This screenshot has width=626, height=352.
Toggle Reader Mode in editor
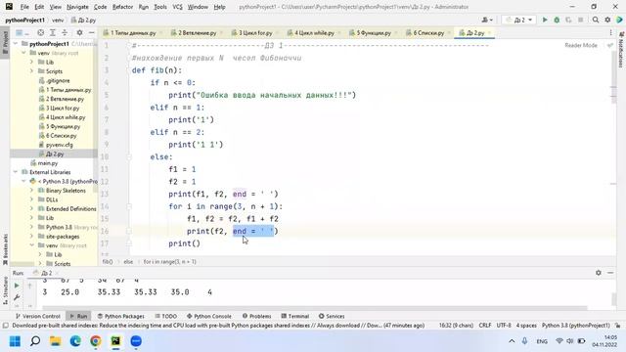pos(581,46)
